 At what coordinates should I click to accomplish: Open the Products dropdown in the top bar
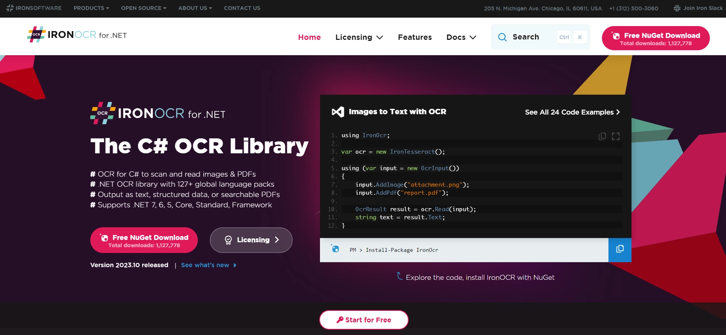91,8
